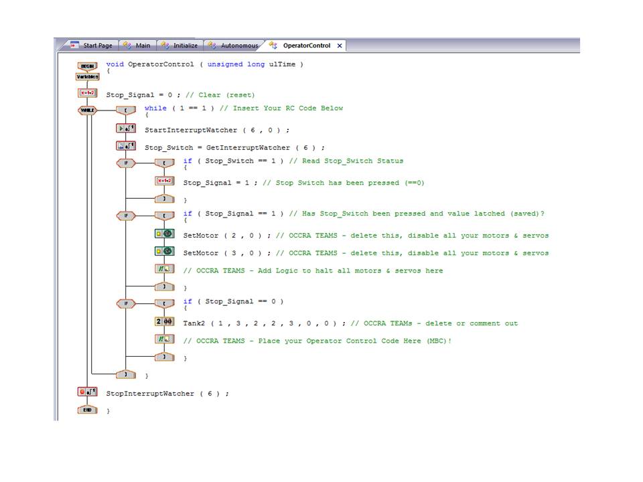The width and height of the screenshot is (643, 482).
Task: Click the BEGIN flowchart block
Action: coord(87,66)
